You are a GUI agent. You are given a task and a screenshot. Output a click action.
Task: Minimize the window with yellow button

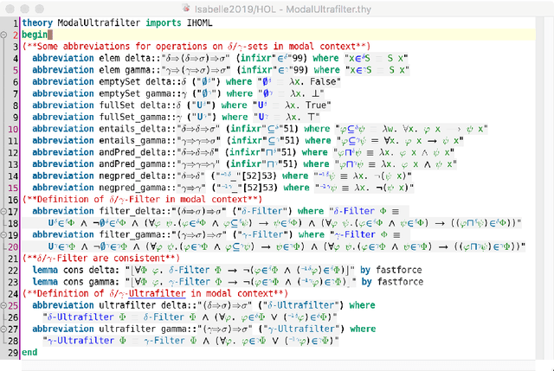click(x=26, y=7)
